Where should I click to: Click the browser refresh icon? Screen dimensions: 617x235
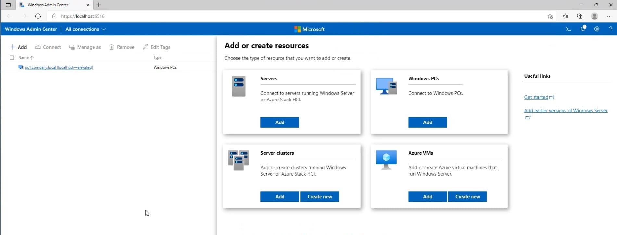point(38,16)
